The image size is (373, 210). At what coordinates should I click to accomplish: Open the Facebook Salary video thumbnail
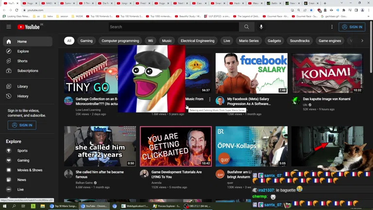click(251, 73)
